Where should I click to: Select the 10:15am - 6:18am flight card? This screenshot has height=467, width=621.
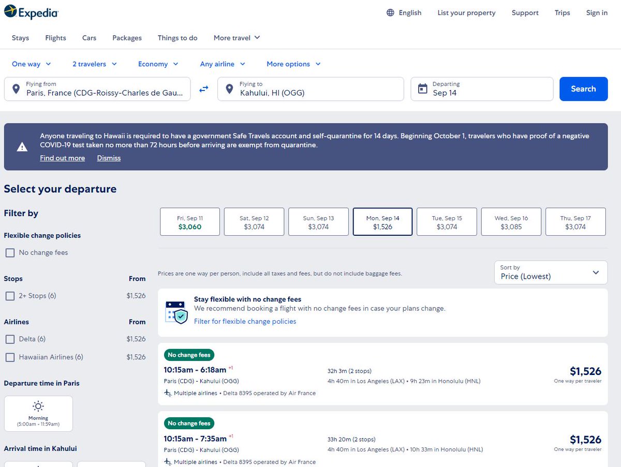[x=383, y=374]
